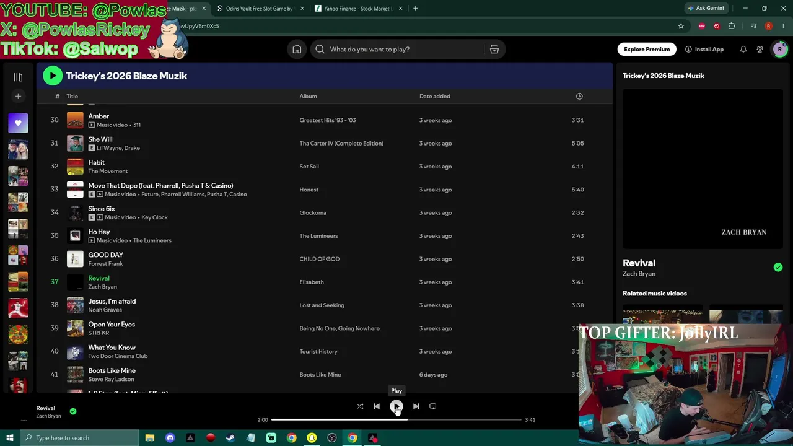Sort by the Date added column header

(435, 97)
